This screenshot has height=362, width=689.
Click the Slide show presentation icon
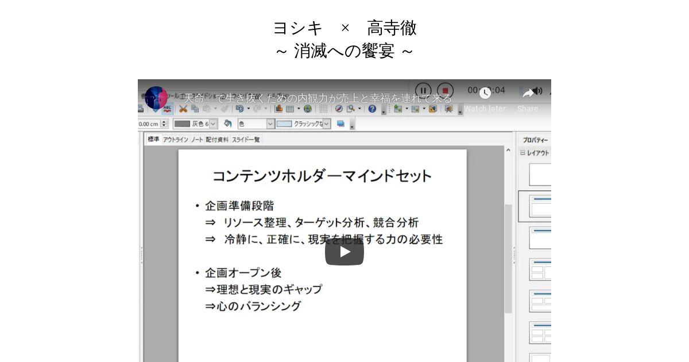449,109
